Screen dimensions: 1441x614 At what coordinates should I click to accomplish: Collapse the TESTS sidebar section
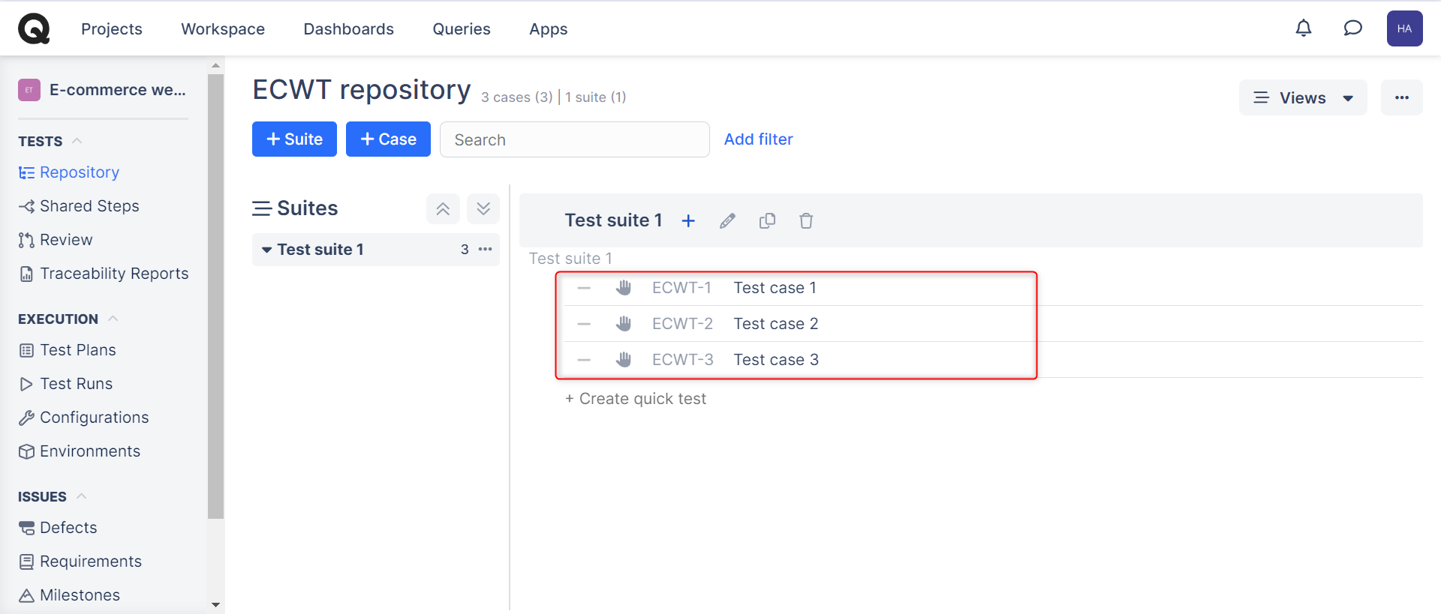pos(77,141)
